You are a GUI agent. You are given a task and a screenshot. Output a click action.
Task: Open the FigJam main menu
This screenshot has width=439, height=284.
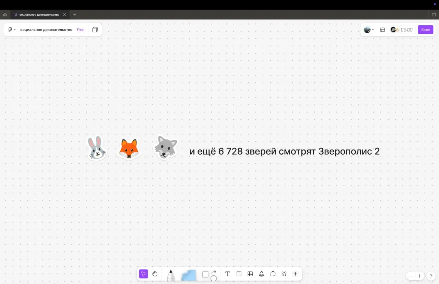12,30
